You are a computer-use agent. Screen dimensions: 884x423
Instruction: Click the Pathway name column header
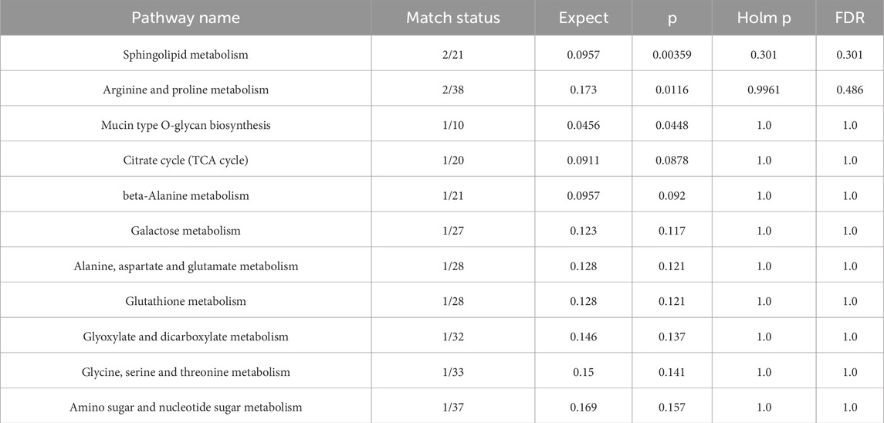pyautogui.click(x=185, y=18)
